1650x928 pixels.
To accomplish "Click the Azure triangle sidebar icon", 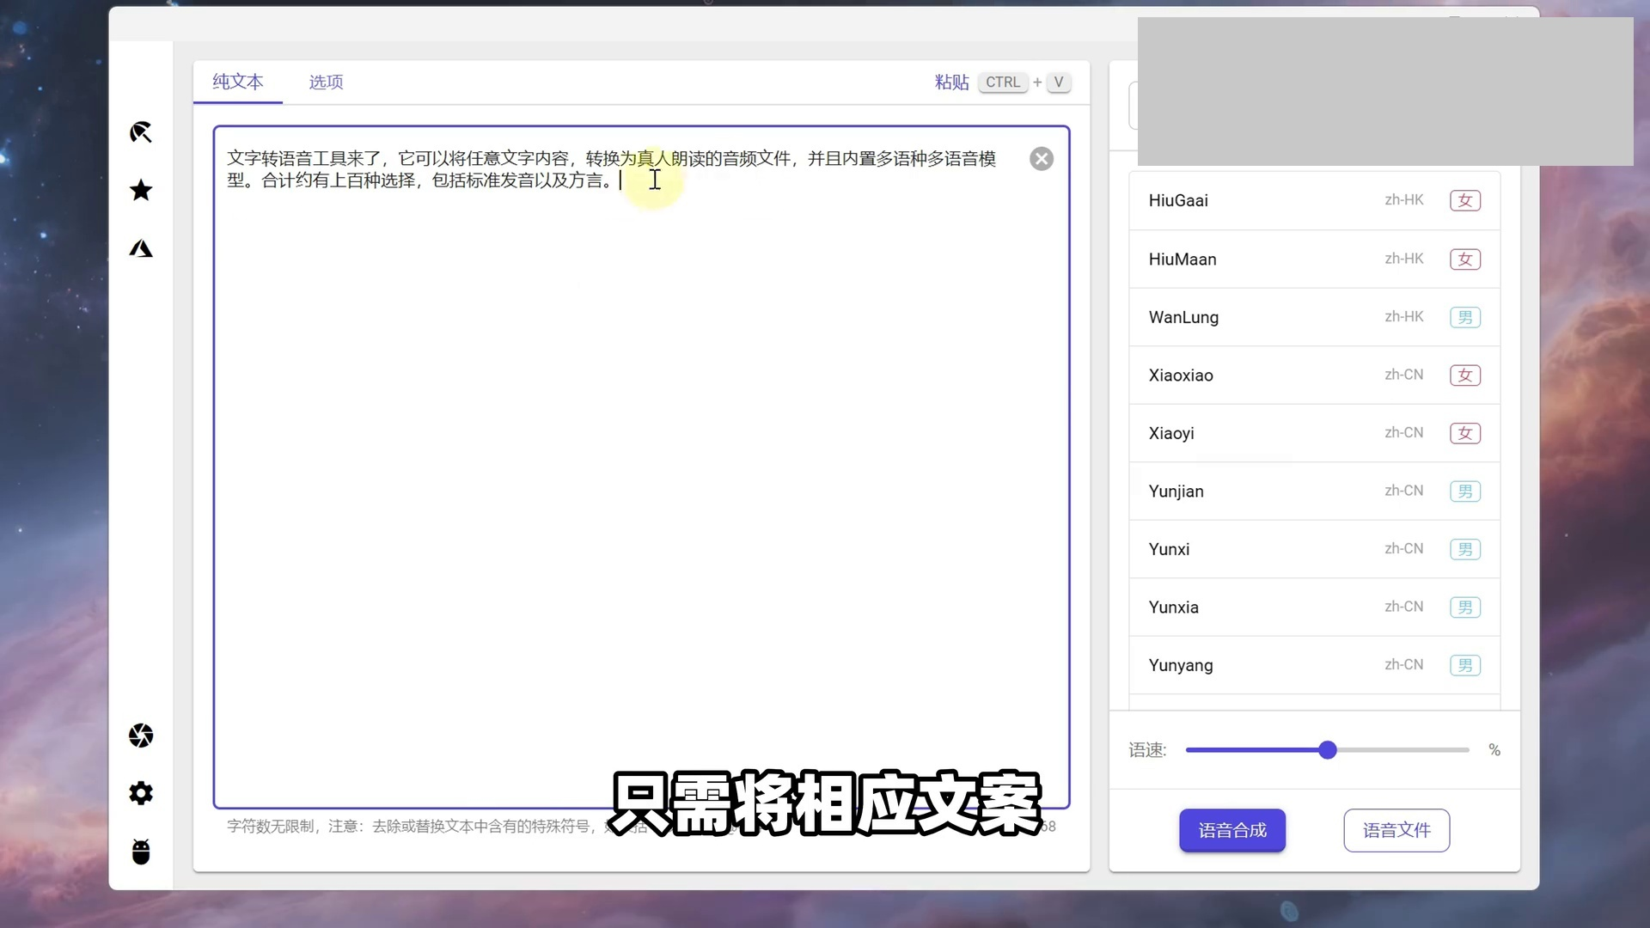I will click(x=141, y=248).
